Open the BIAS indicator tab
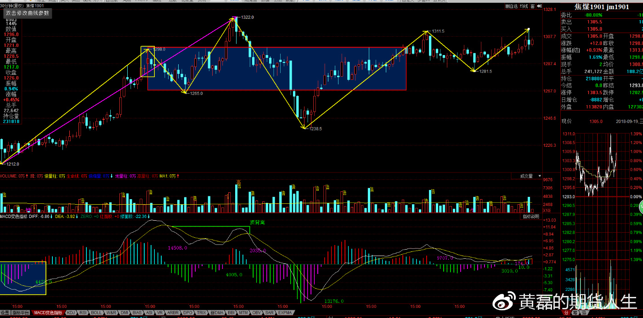Viewport: 643px width, 318px height. (137, 313)
